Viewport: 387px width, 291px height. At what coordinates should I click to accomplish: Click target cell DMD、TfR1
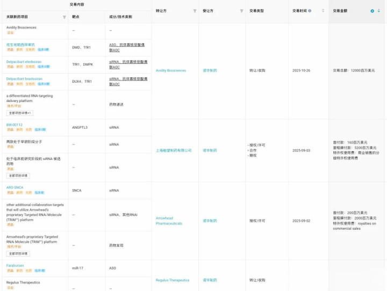(81, 47)
